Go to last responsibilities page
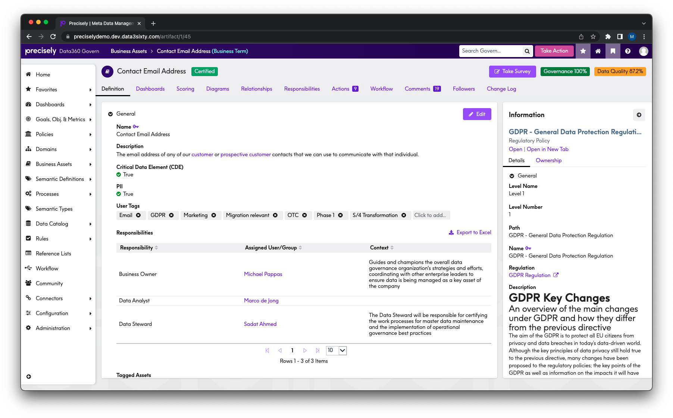This screenshot has width=673, height=418. tap(317, 351)
